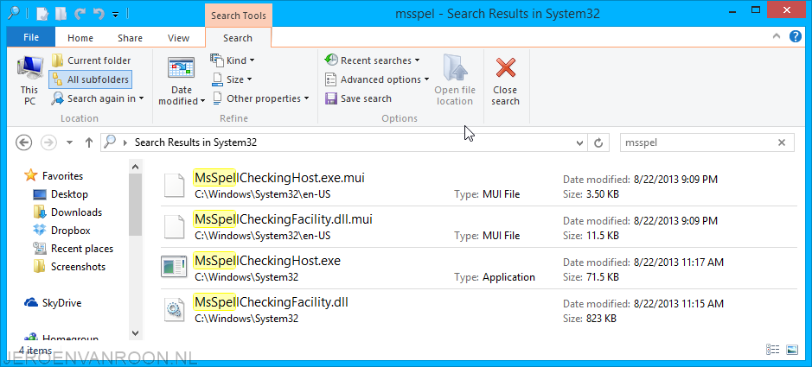Click Undo quick access toolbar icon
The width and height of the screenshot is (812, 367).
(99, 14)
